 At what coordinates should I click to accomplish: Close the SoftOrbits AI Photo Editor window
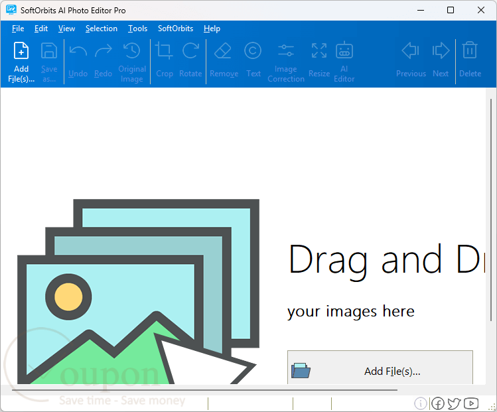(x=481, y=10)
